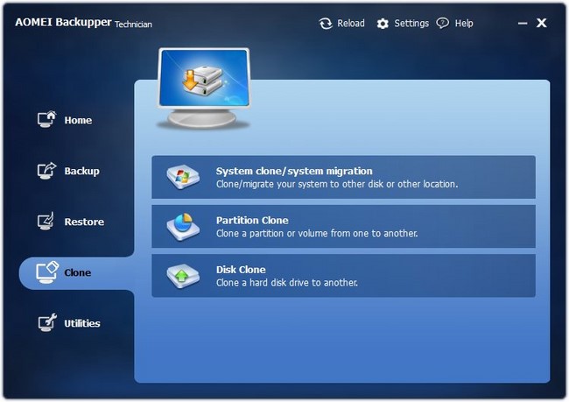This screenshot has height=402, width=569.
Task: Select the Clone tab label
Action: tap(78, 273)
